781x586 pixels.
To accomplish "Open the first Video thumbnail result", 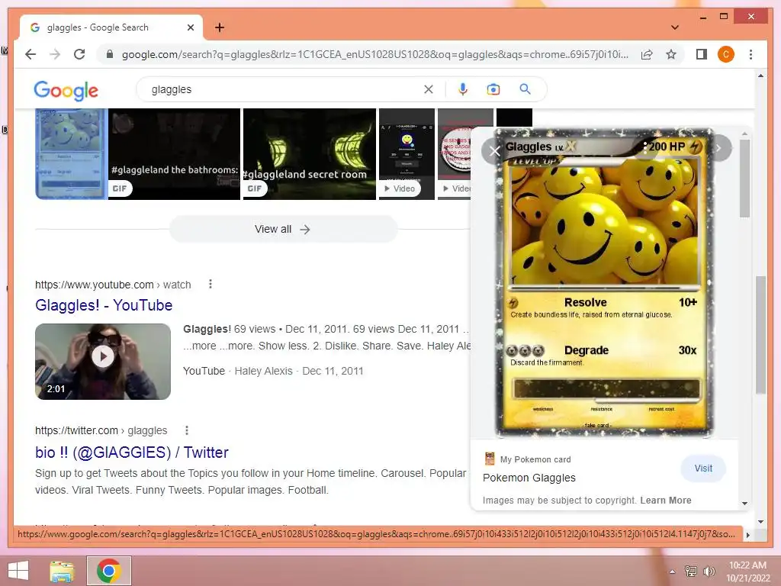I will coord(407,154).
